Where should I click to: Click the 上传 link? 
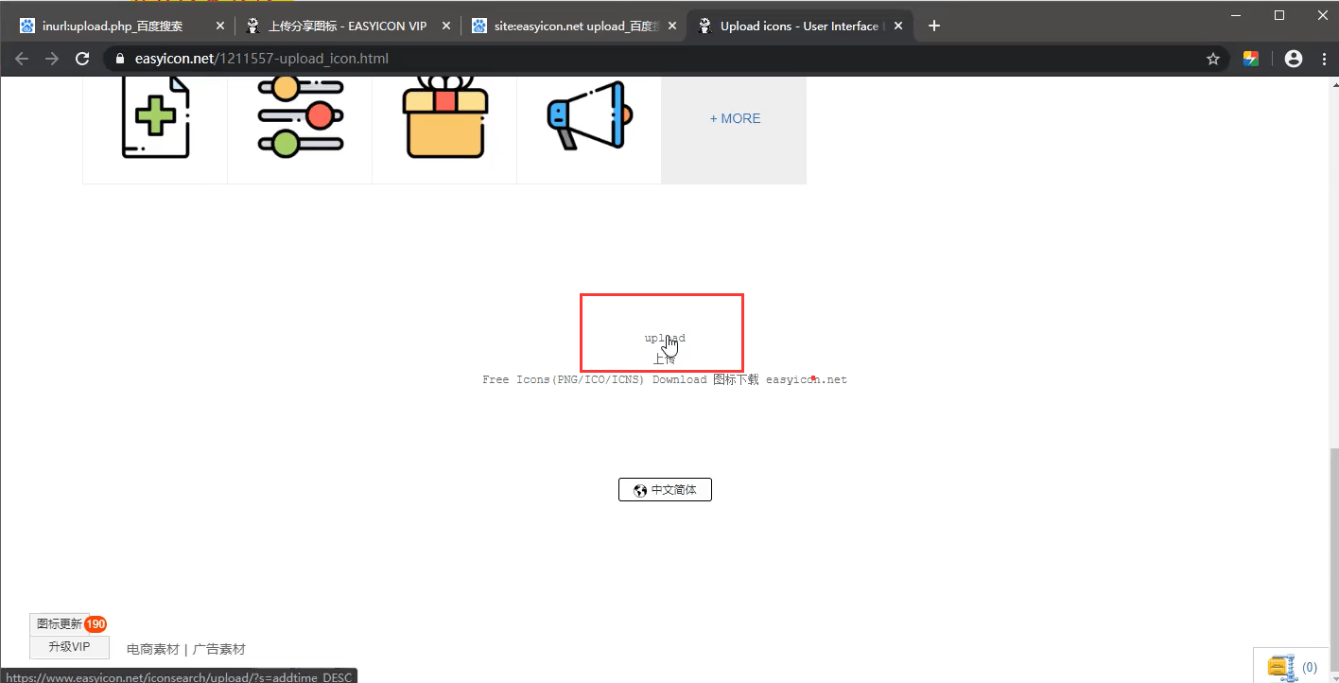click(x=665, y=359)
